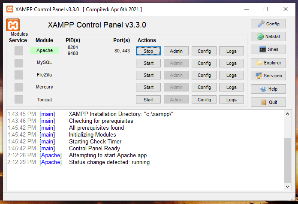Viewport: 298px width, 204px height.
Task: Toggle the MySQL service checkbox
Action: pyautogui.click(x=19, y=63)
